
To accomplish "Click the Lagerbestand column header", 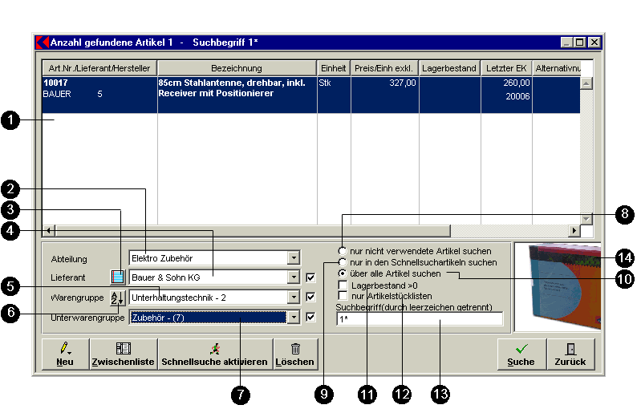I will tap(449, 68).
